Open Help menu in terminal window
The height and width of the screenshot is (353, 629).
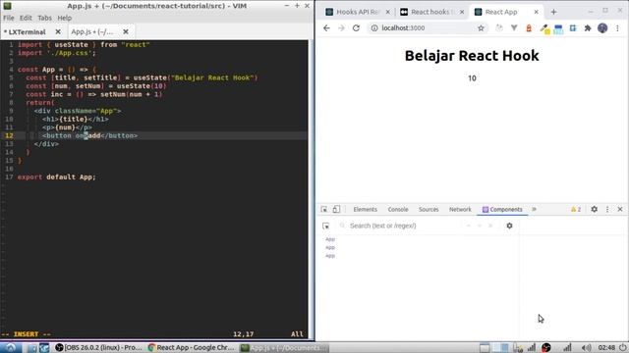pyautogui.click(x=64, y=18)
